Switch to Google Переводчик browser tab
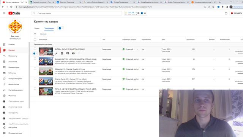 (x=122, y=2)
